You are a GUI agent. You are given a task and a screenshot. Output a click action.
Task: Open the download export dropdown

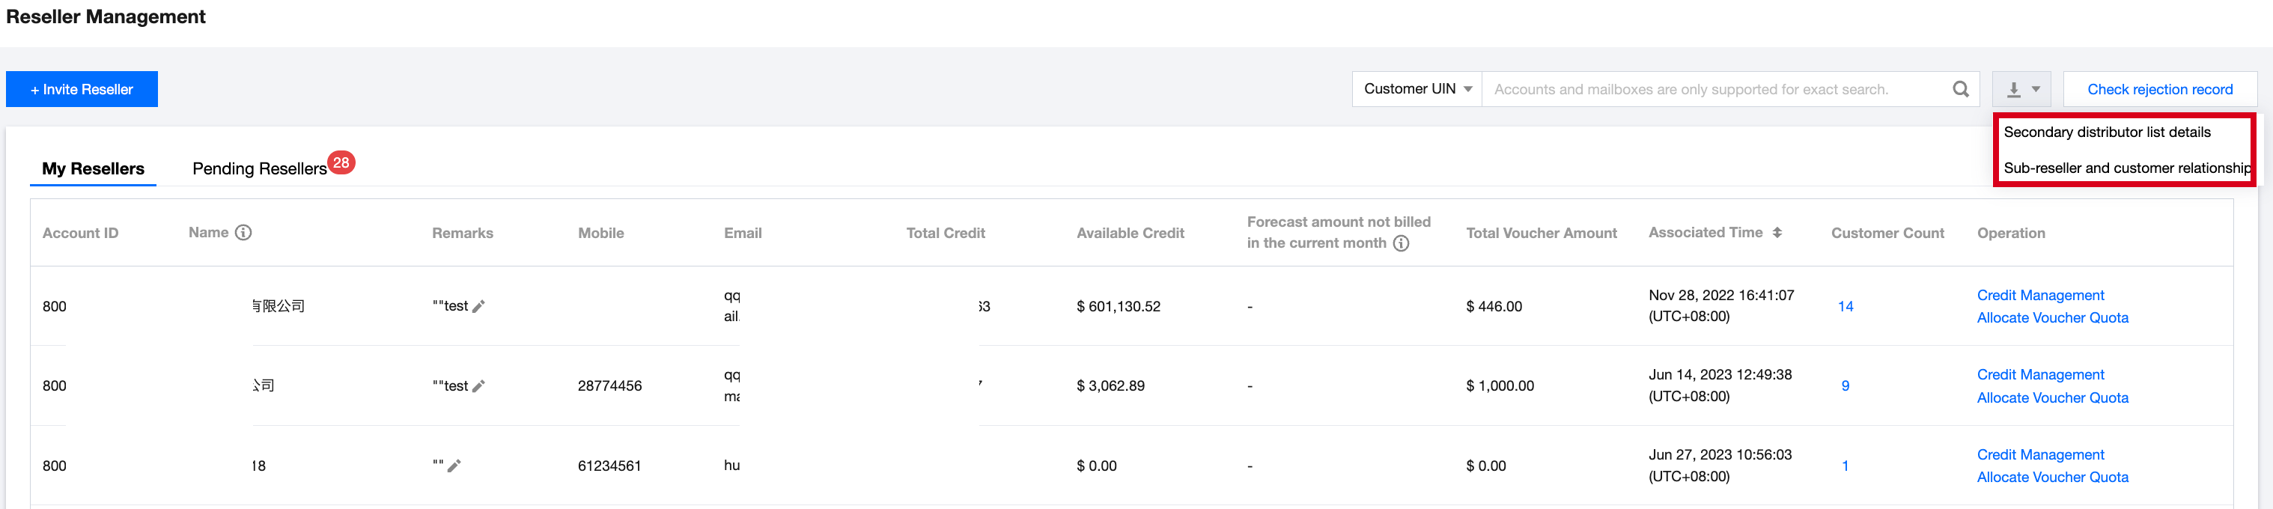pyautogui.click(x=2021, y=89)
